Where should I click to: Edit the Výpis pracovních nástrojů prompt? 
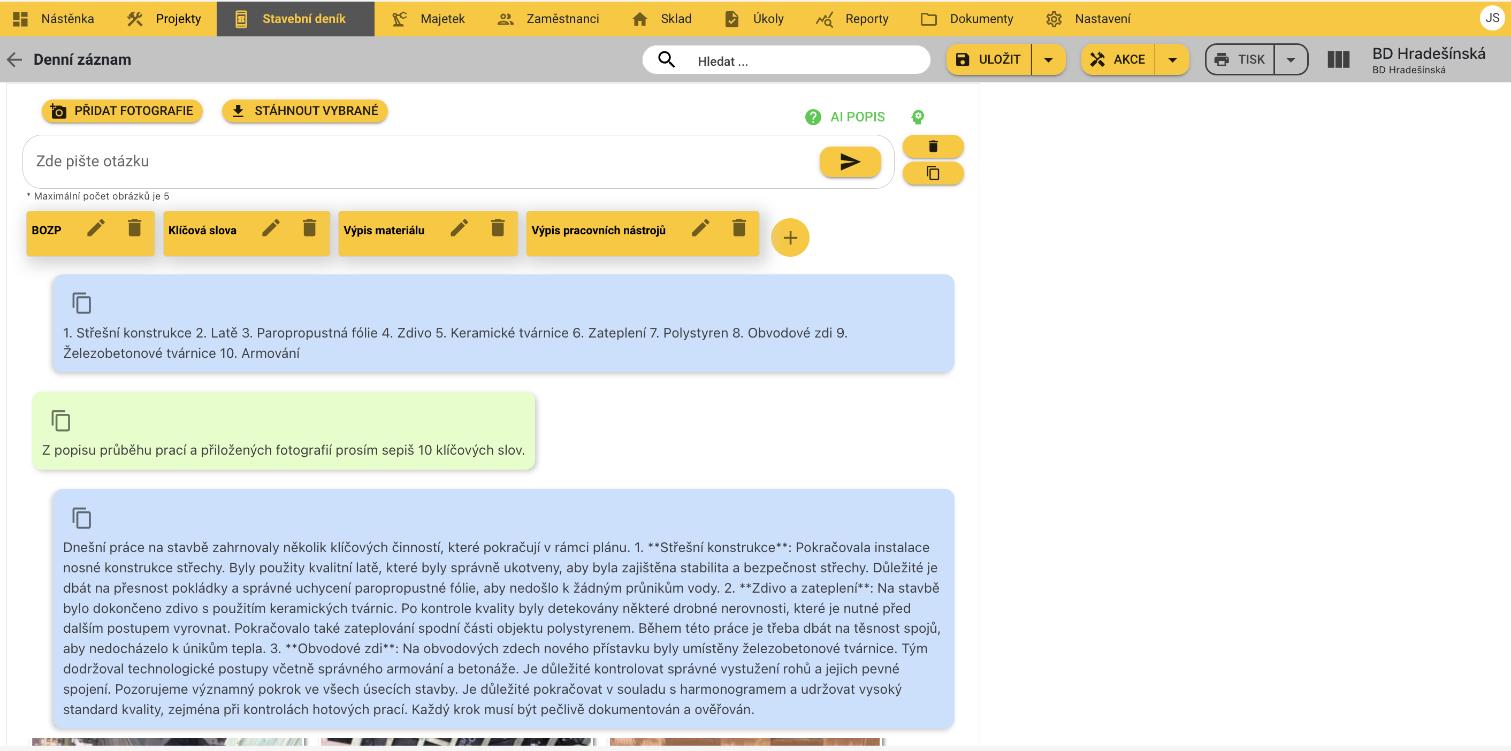click(x=700, y=228)
